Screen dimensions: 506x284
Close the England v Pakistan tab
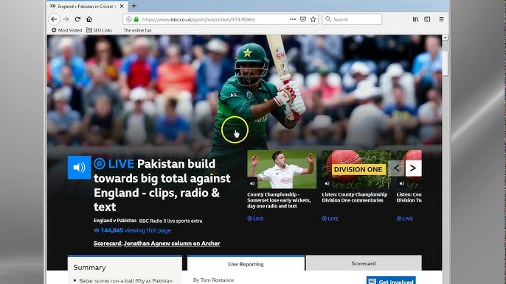pos(122,6)
